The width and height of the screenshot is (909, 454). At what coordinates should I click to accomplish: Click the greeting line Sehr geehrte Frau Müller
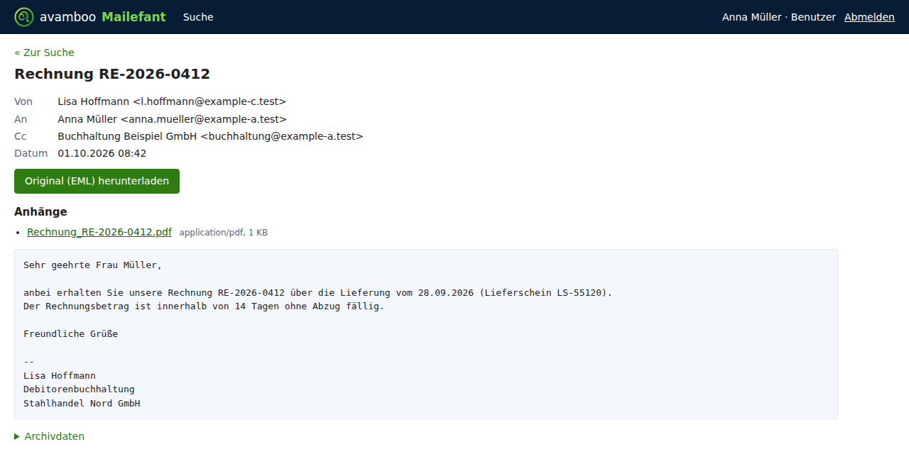pos(93,265)
